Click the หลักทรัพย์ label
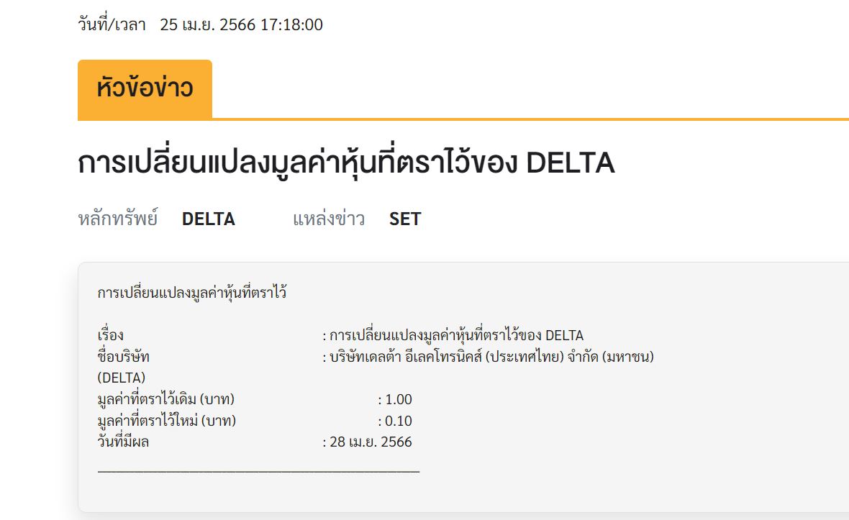849x520 pixels. (118, 219)
